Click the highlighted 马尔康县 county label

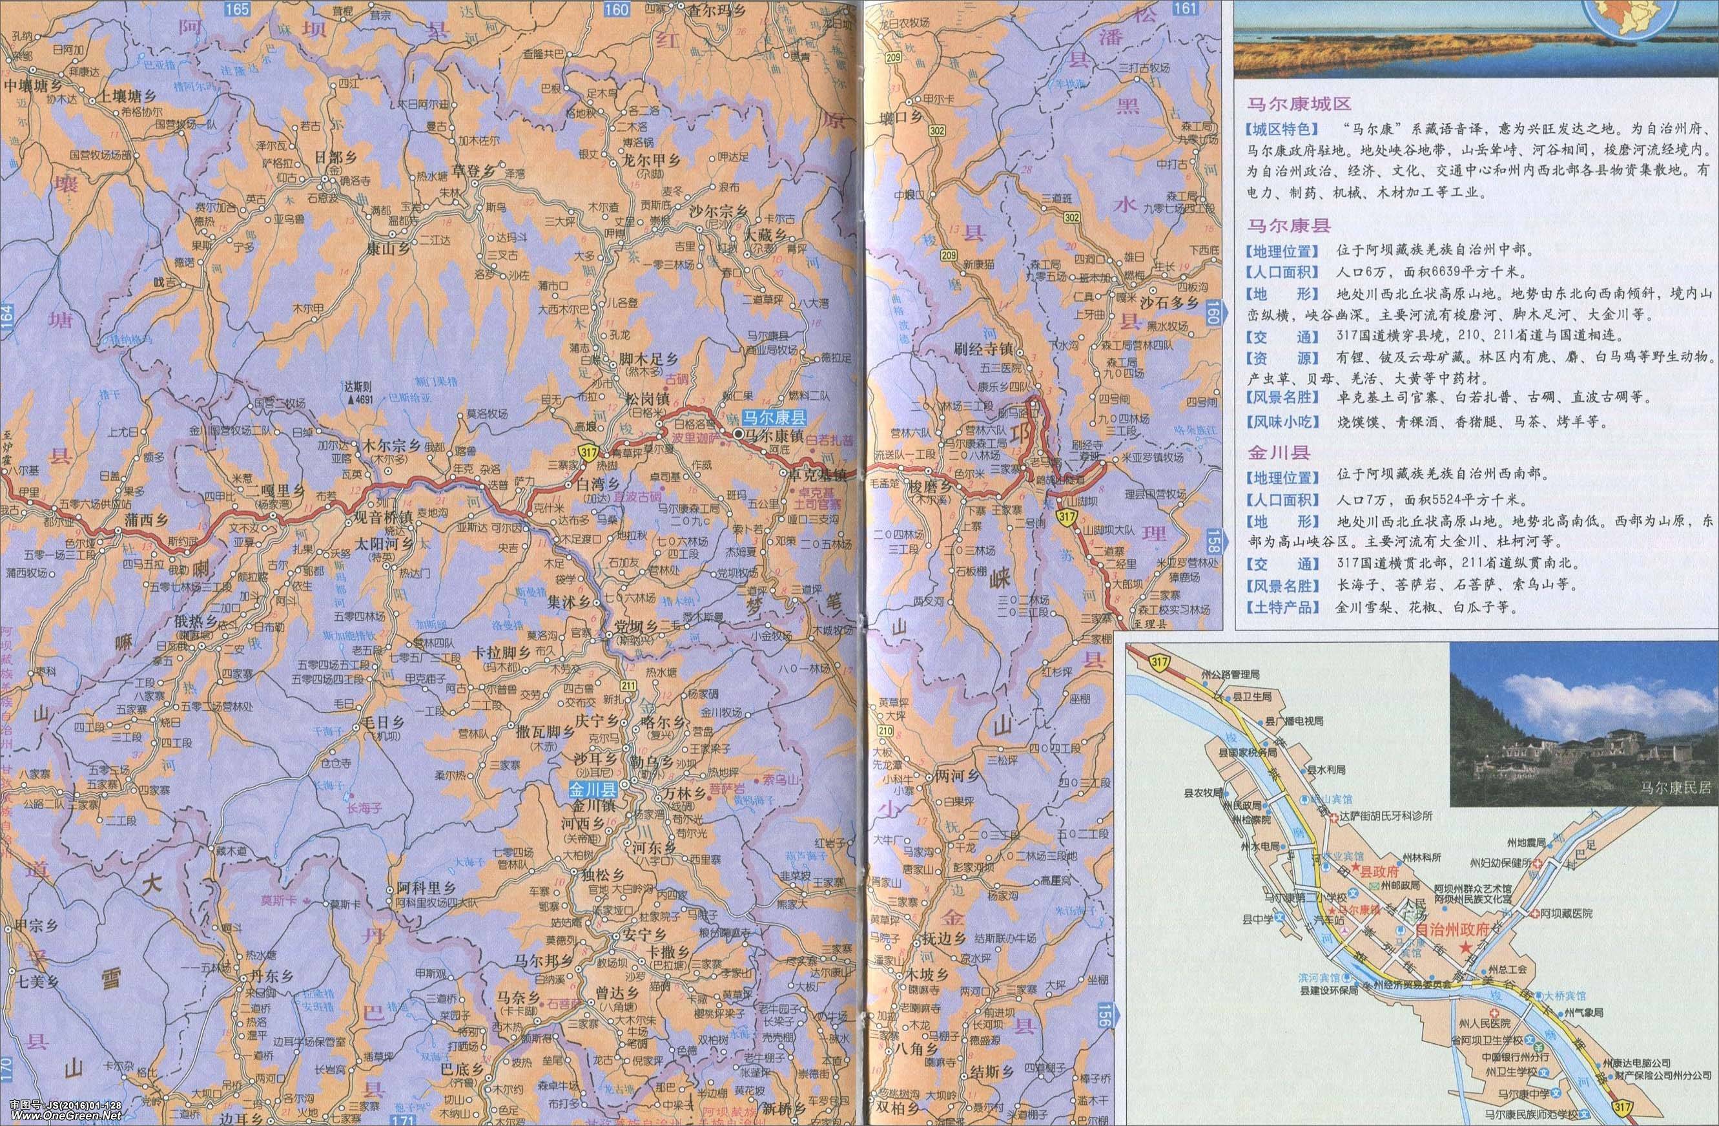pyautogui.click(x=774, y=418)
